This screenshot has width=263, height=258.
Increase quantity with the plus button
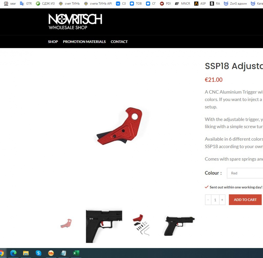[222, 200]
